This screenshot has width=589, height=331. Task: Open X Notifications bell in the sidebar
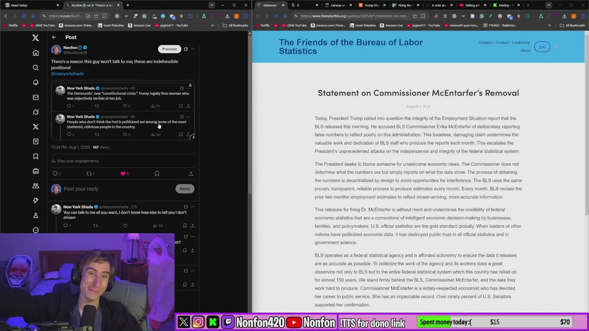pyautogui.click(x=35, y=82)
